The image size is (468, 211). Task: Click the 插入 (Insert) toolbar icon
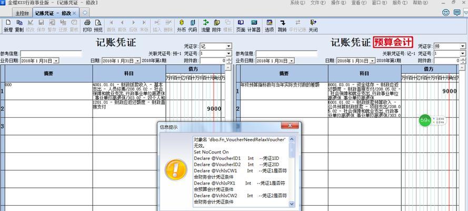[157, 26]
